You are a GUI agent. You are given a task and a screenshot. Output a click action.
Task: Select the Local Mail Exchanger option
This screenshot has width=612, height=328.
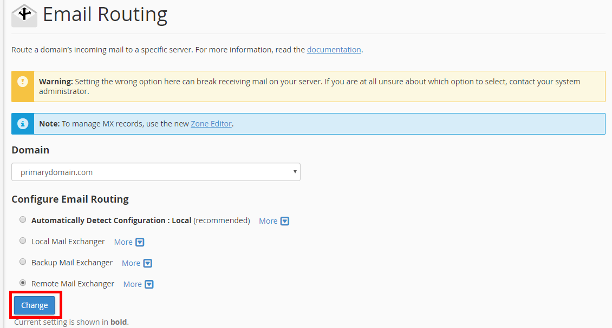coord(23,241)
